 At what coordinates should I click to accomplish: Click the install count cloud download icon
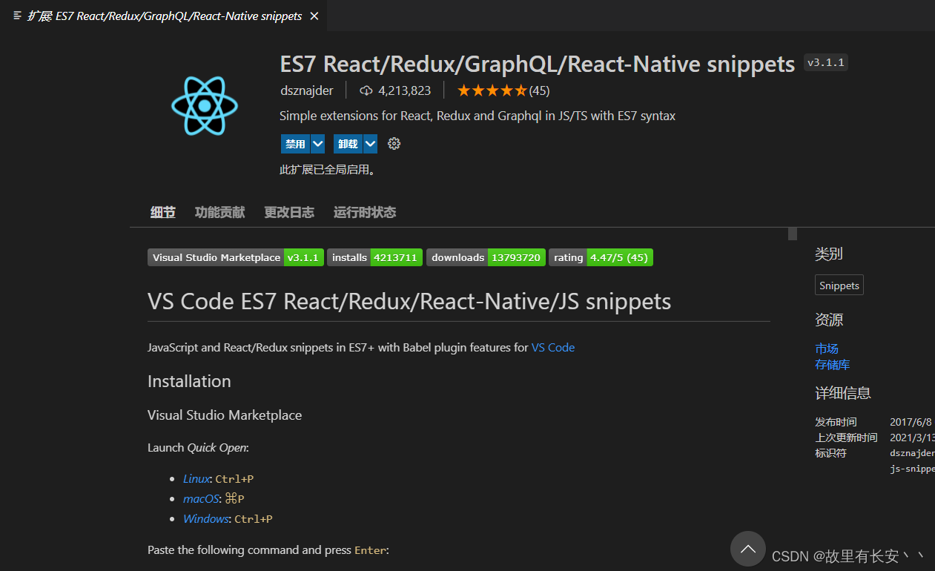click(366, 90)
